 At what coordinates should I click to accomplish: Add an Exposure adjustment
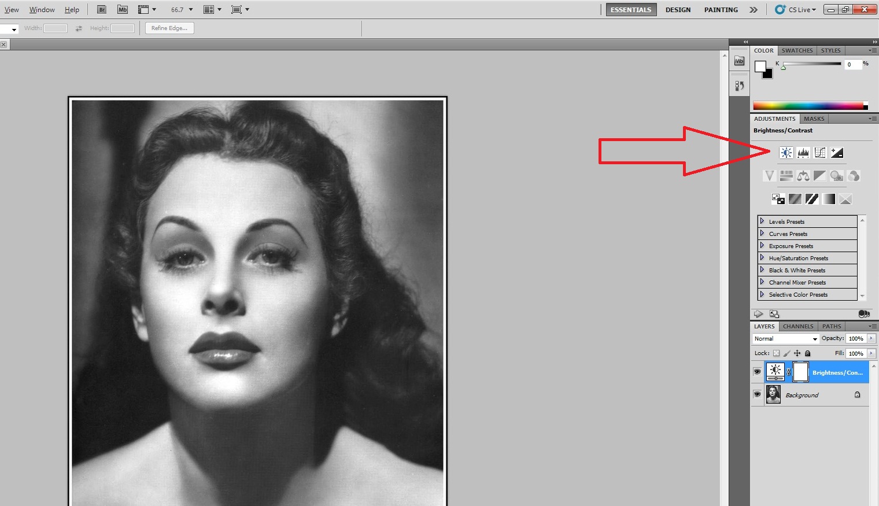coord(837,152)
